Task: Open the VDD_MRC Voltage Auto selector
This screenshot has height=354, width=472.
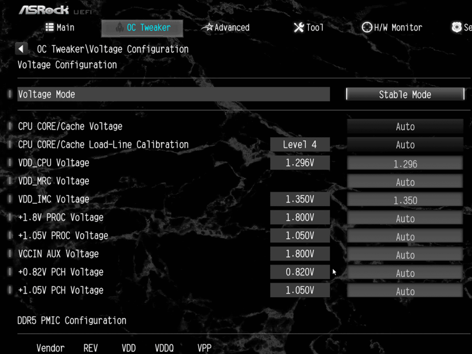Action: pyautogui.click(x=405, y=182)
